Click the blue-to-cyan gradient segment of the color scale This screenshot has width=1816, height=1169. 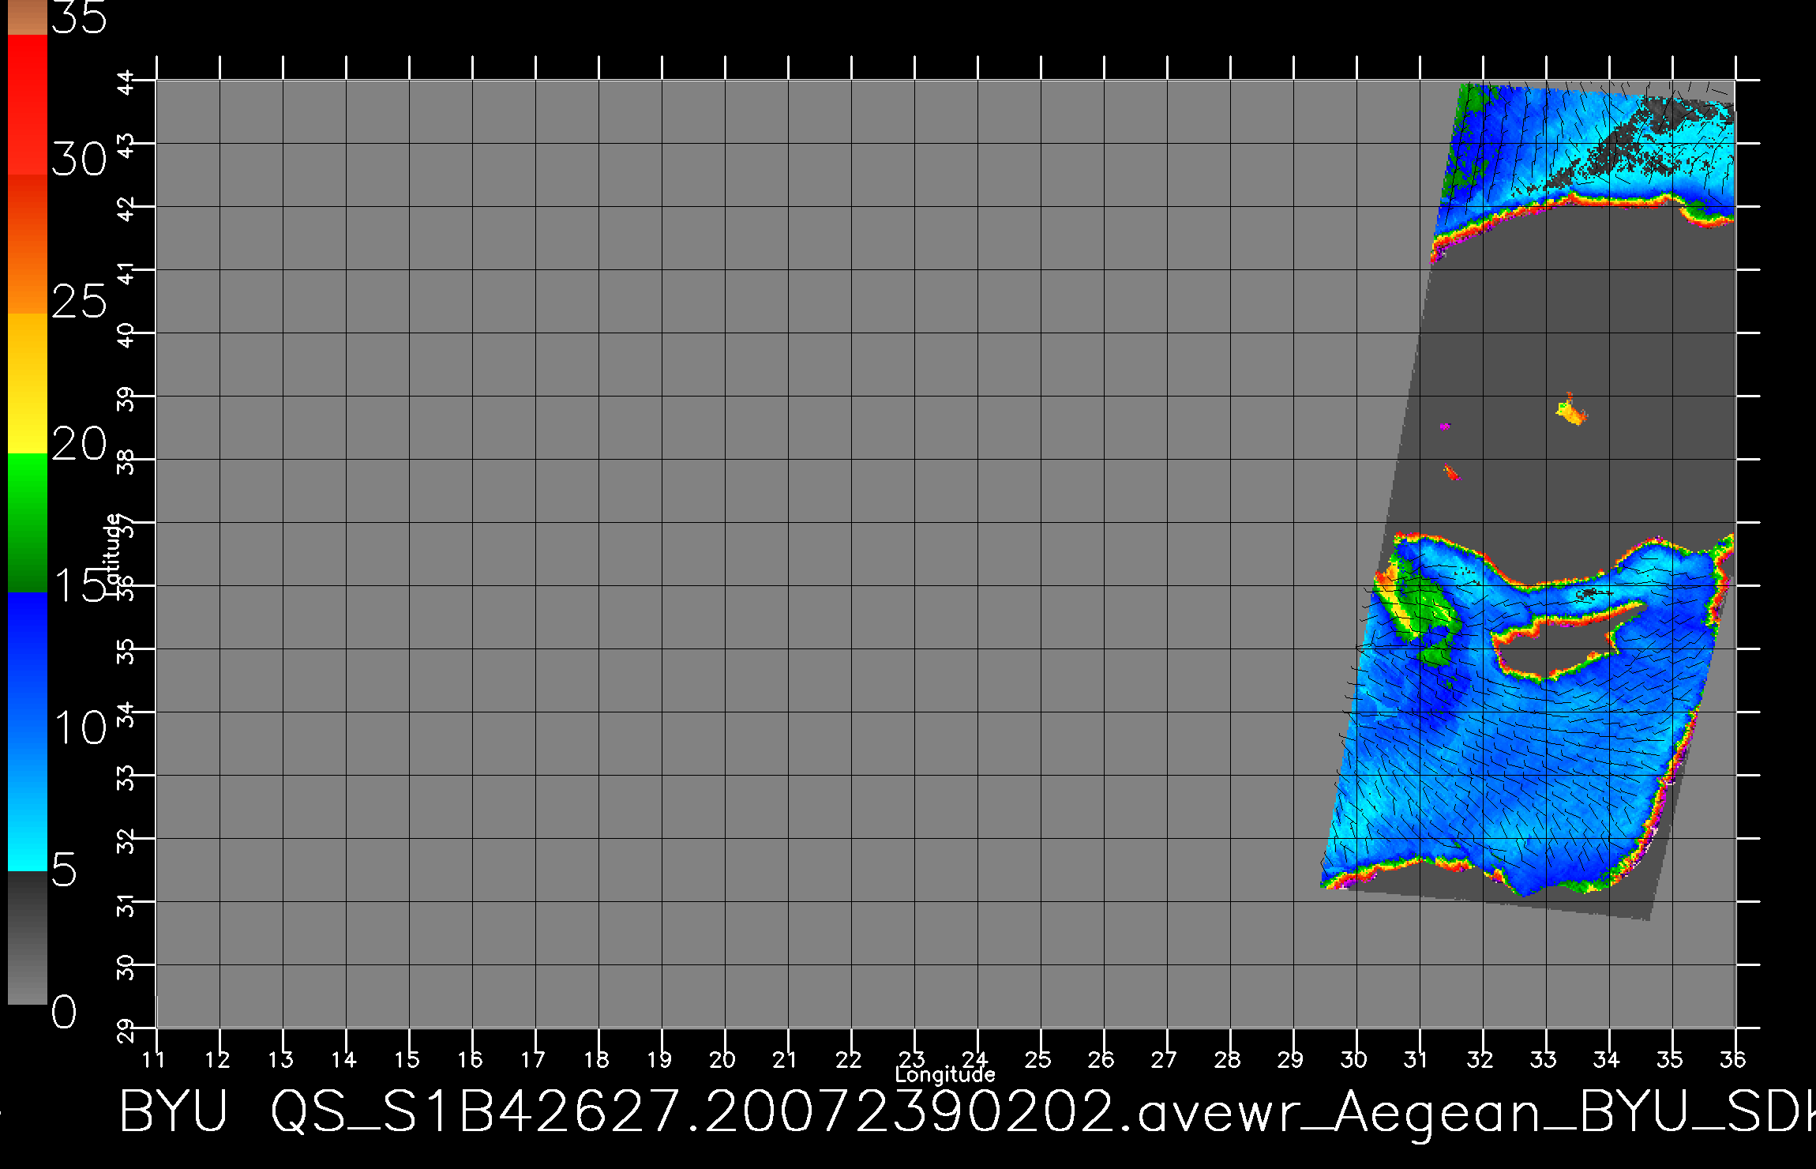(x=28, y=731)
